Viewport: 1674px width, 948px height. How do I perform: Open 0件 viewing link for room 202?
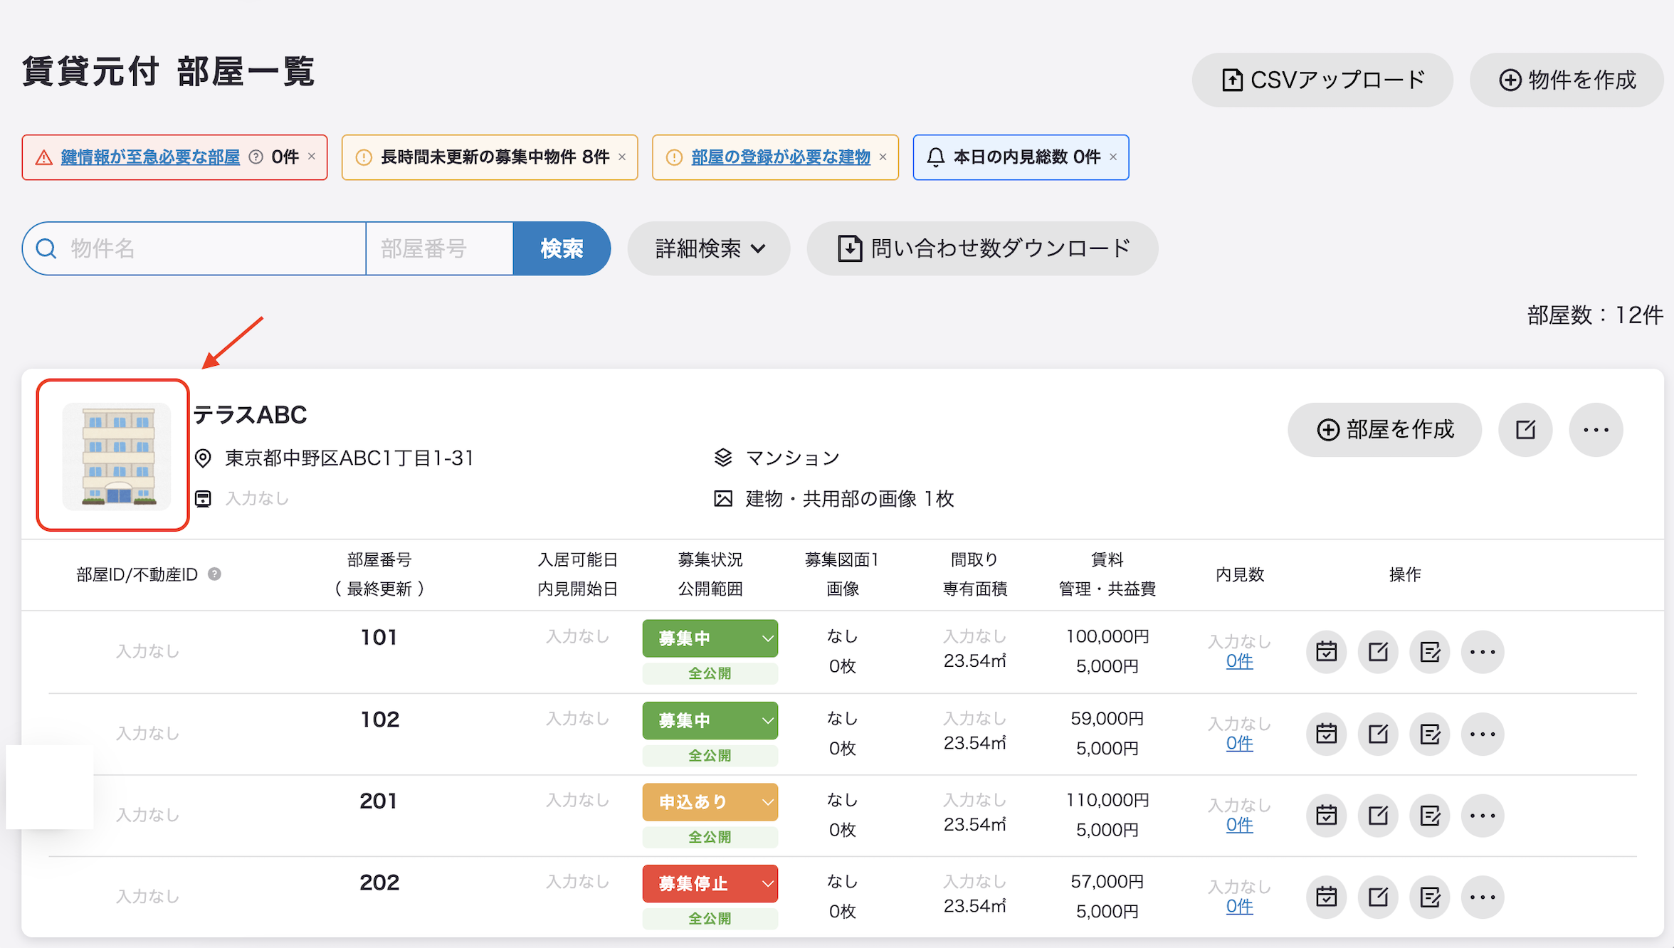[x=1239, y=907]
